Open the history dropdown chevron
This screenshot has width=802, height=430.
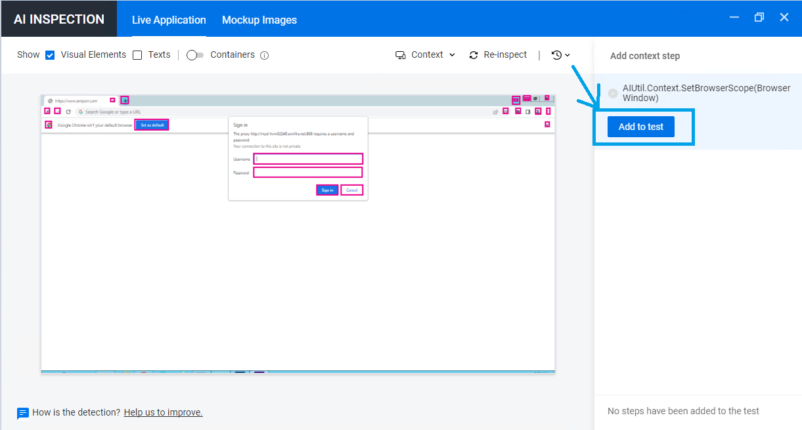tap(568, 55)
